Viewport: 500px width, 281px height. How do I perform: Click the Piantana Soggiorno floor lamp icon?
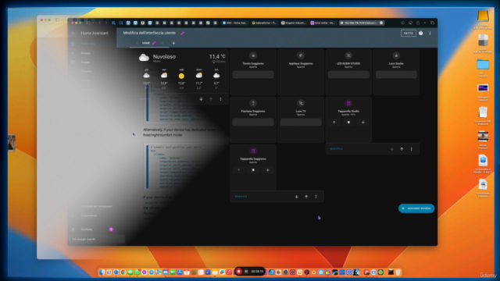point(253,103)
